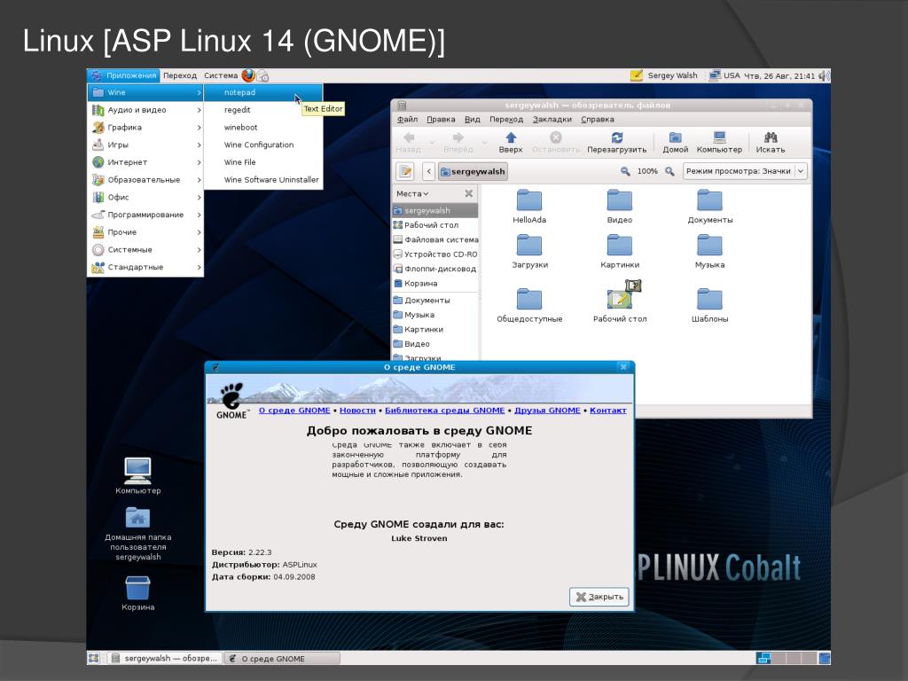Open the HelloAda folder
The image size is (908, 681).
529,207
